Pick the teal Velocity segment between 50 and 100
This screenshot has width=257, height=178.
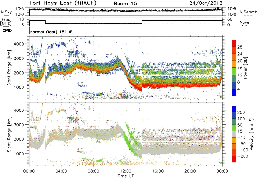(x=234, y=122)
